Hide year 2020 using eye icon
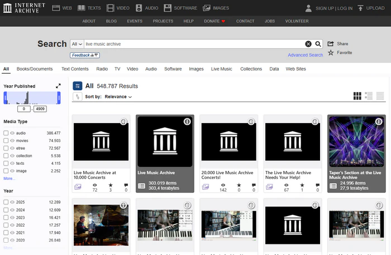 (12, 241)
